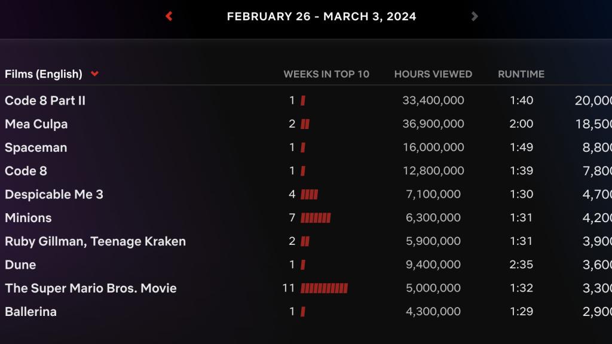Image resolution: width=612 pixels, height=344 pixels.
Task: Open the Spaceman title entry
Action: [x=35, y=147]
